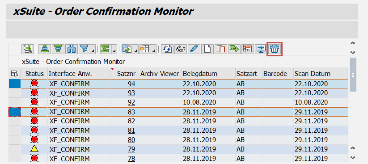Display the document with the glasses icon
The height and width of the screenshot is (164, 368).
point(181,49)
